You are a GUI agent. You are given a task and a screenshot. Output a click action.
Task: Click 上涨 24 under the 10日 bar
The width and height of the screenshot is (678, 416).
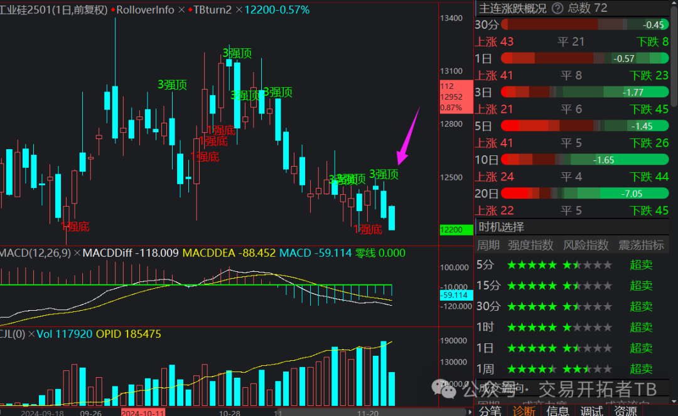click(x=494, y=177)
